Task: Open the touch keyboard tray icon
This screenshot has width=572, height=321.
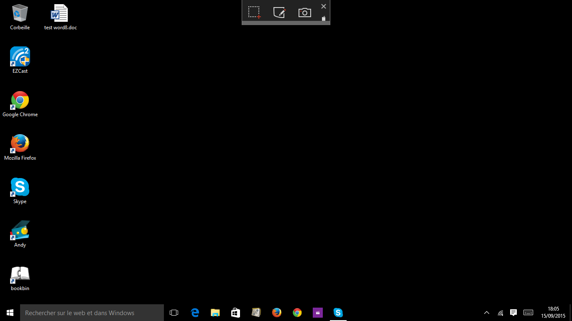Action: pos(528,313)
